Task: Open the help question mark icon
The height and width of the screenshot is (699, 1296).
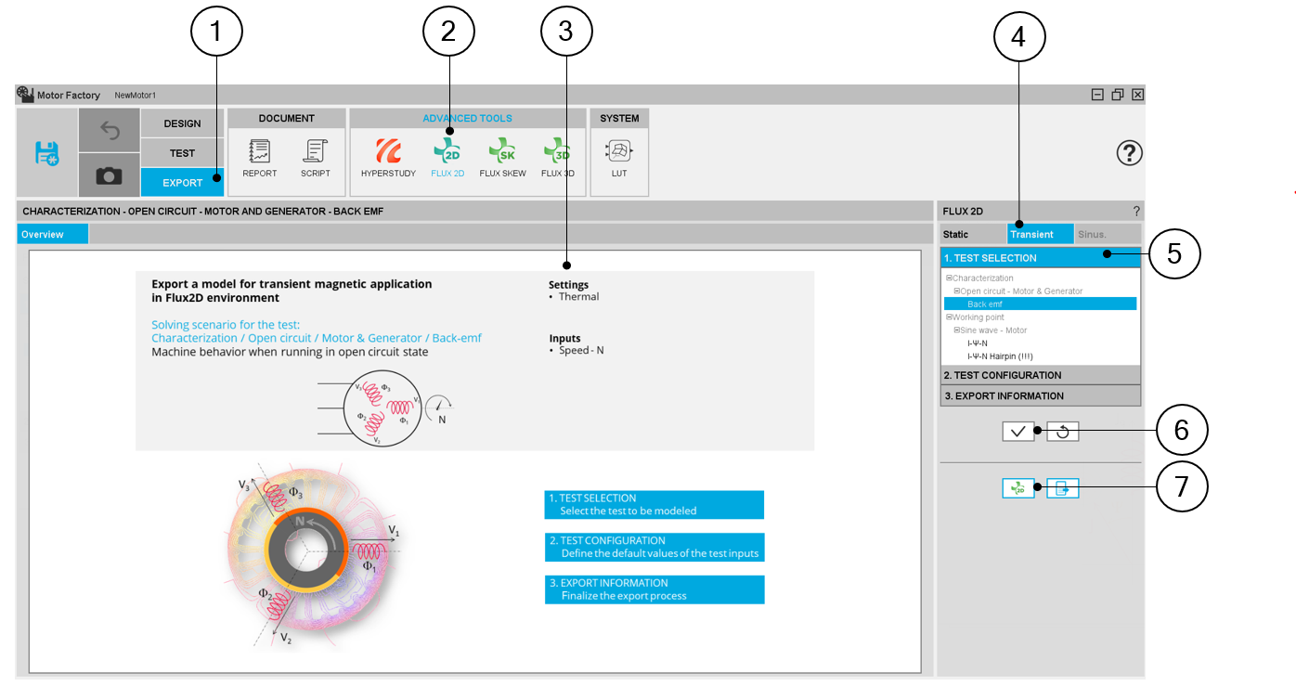Action: pyautogui.click(x=1129, y=153)
